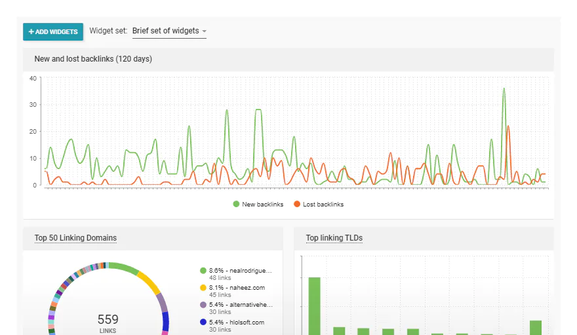Click the green segment of donut chart
The image size is (577, 335).
123,267
